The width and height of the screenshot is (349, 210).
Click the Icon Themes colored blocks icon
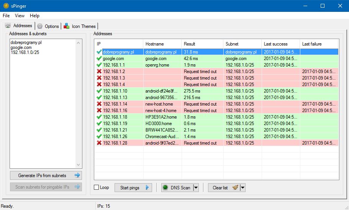pos(66,26)
